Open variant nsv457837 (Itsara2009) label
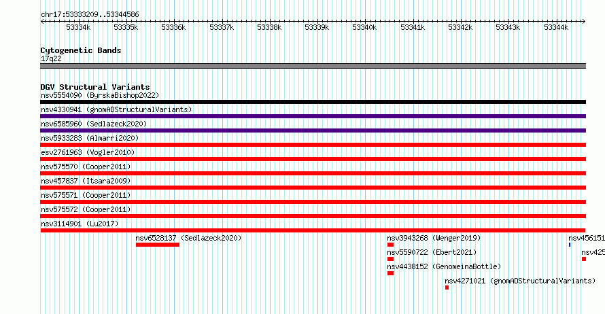The width and height of the screenshot is (605, 314). pyautogui.click(x=86, y=181)
